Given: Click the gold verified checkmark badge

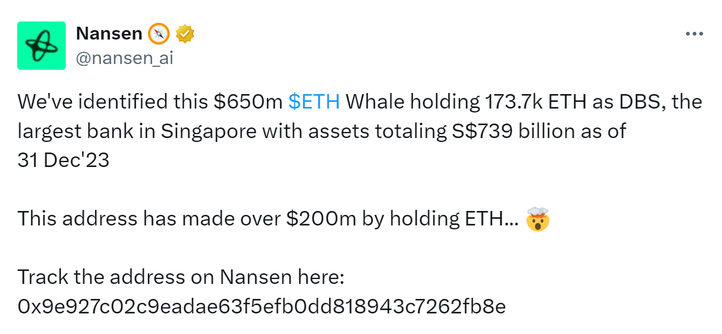Looking at the screenshot, I should [x=185, y=35].
